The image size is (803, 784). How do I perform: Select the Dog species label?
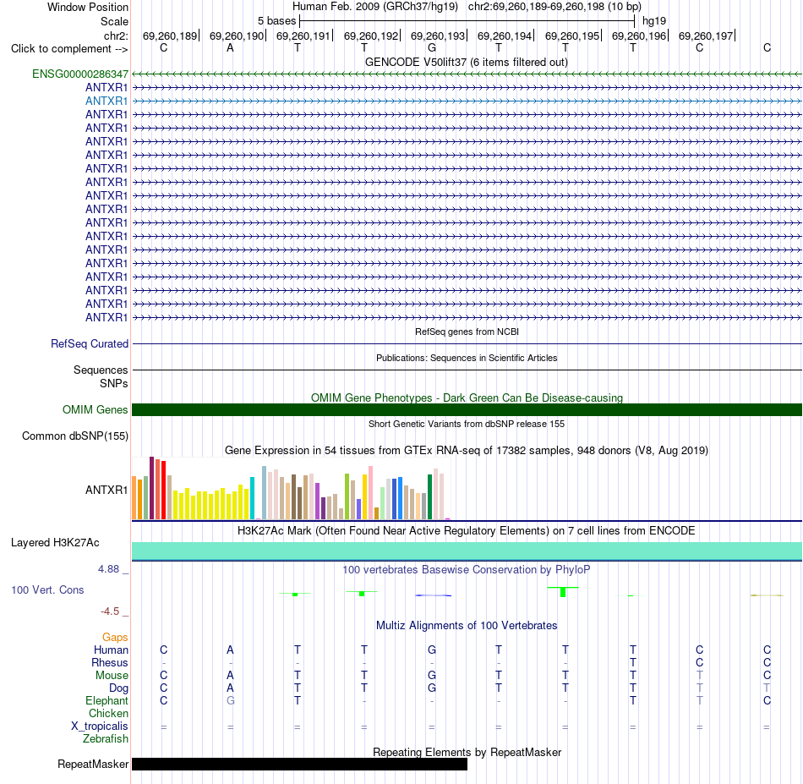click(x=118, y=688)
